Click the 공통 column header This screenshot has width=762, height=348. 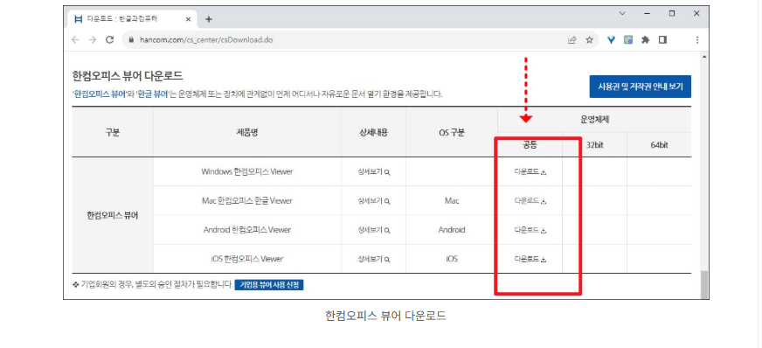pyautogui.click(x=530, y=145)
